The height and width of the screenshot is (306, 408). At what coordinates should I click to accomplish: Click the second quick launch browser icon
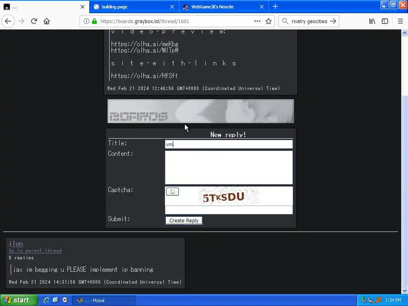coord(55,300)
